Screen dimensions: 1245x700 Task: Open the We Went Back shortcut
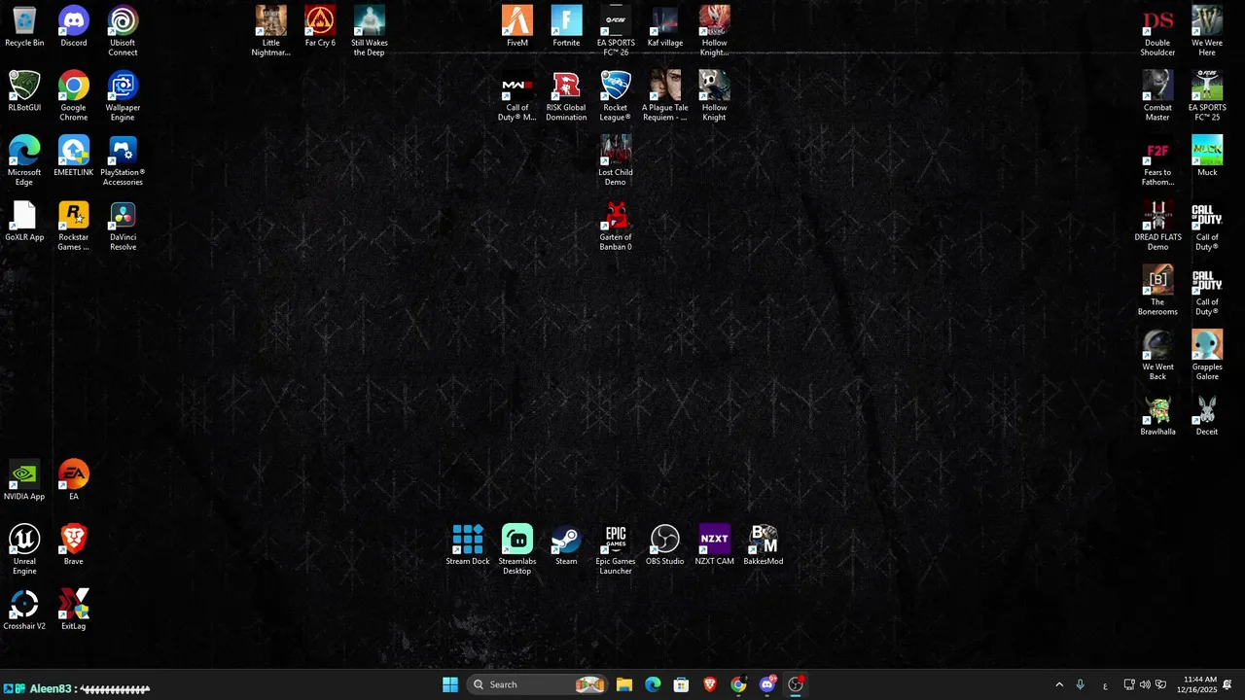click(1157, 356)
